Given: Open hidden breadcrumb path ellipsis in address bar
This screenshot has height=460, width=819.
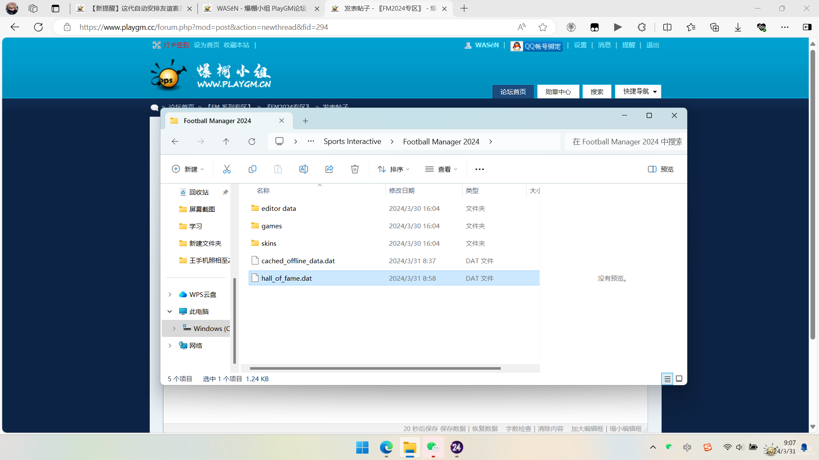Looking at the screenshot, I should (311, 141).
